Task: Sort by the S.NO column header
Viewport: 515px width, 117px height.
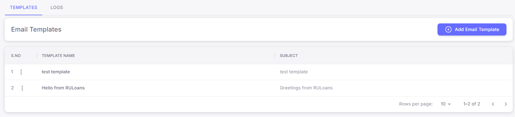Action: point(16,56)
